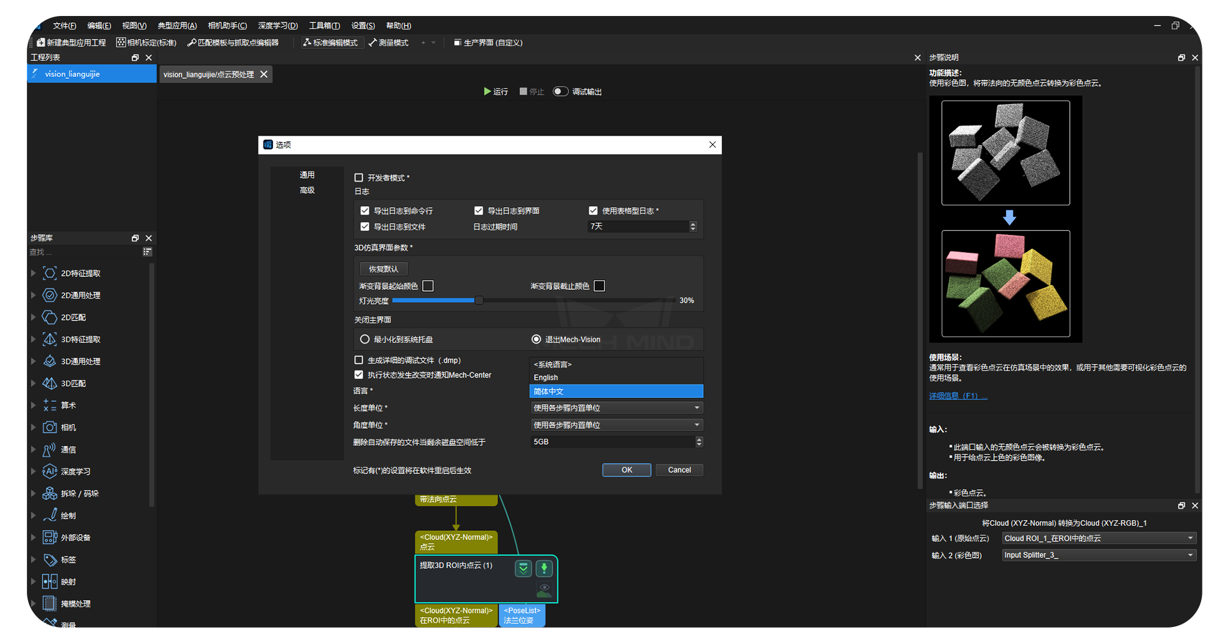Open the 典型应用(A) menu
Viewport: 1228px width, 641px height.
[177, 26]
